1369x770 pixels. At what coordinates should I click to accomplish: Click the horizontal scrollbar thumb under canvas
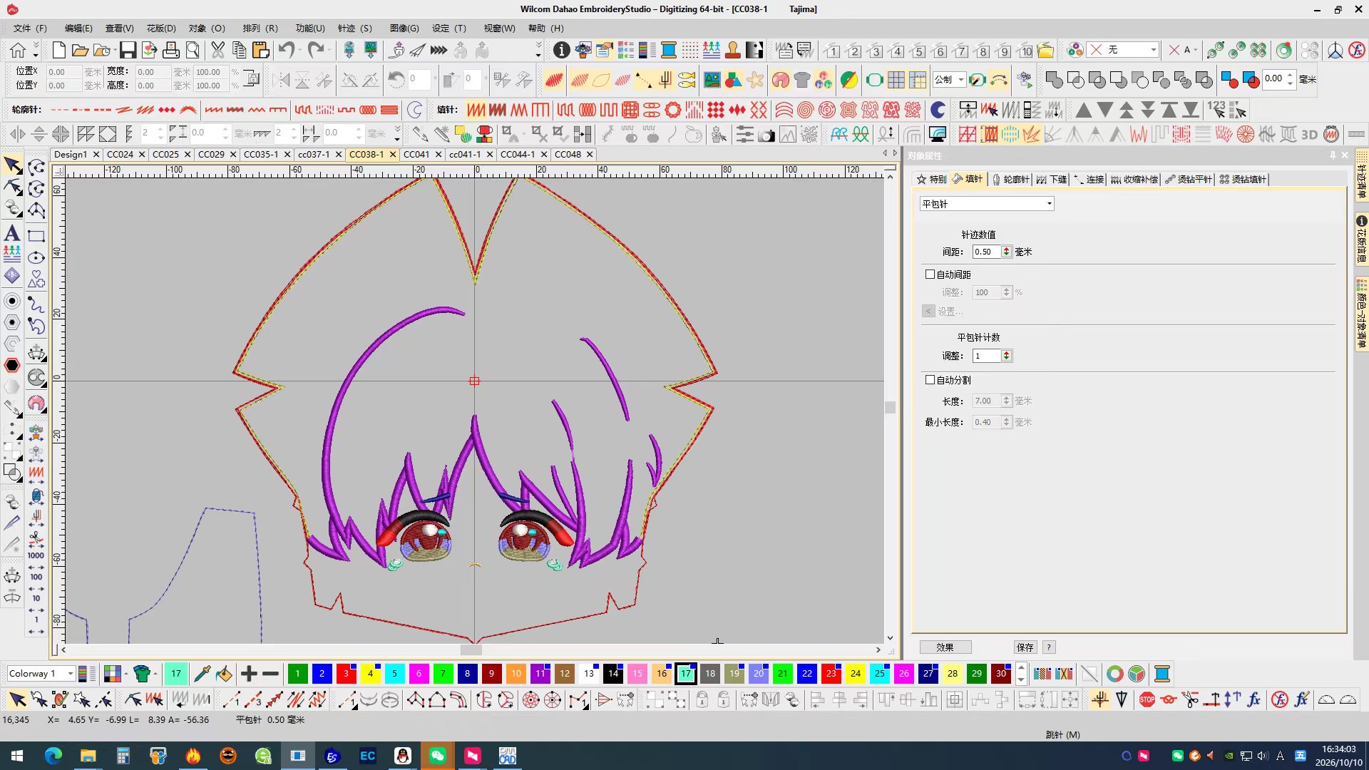click(x=471, y=650)
